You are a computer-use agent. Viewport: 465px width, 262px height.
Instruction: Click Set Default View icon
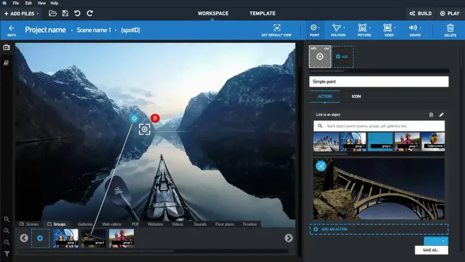(276, 30)
